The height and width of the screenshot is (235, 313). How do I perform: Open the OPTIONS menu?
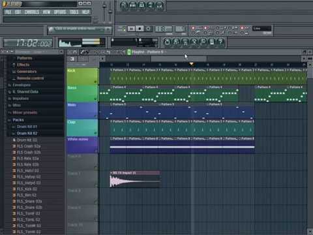coord(60,12)
